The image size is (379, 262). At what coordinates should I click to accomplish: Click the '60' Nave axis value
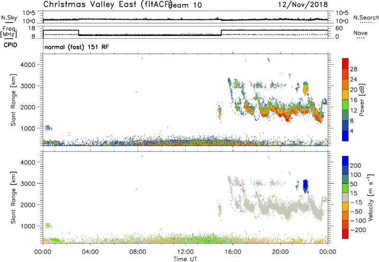[339, 28]
